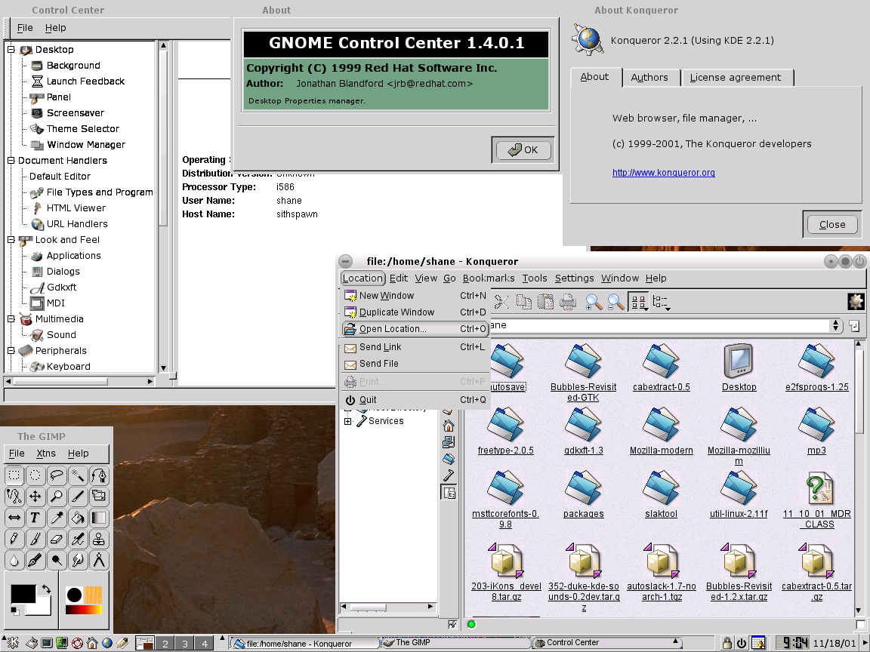Click lifesaver help icon on panel
Screen dimensions: 870x652
(x=77, y=643)
